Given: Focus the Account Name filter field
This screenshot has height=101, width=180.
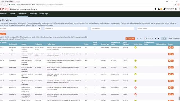Looking at the screenshot, I should pyautogui.click(x=112, y=29).
